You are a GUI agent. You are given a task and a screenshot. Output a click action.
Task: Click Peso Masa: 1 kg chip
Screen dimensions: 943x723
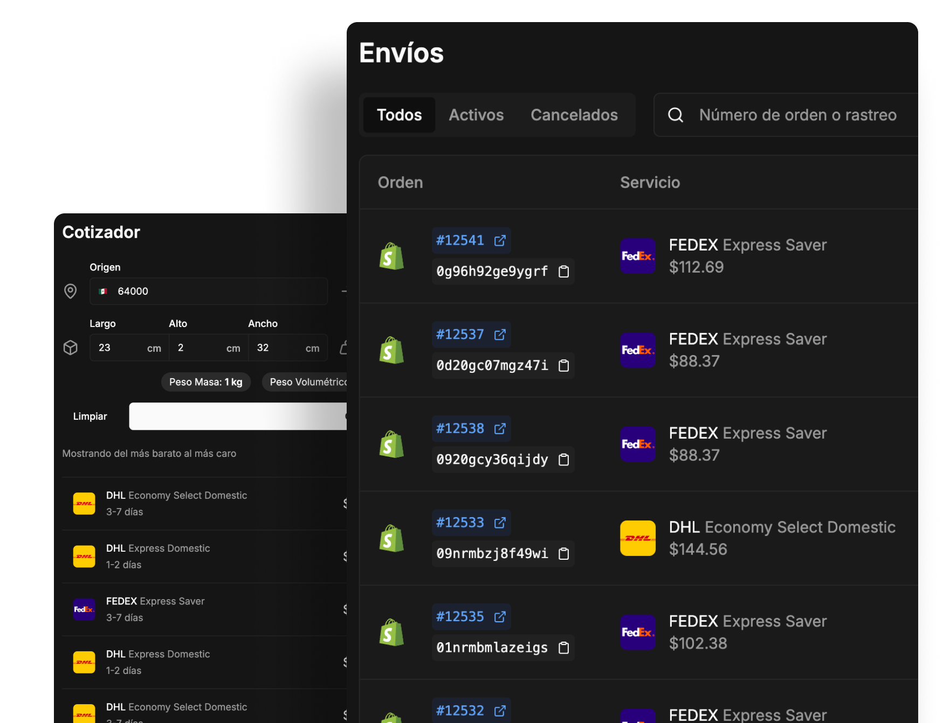coord(206,382)
